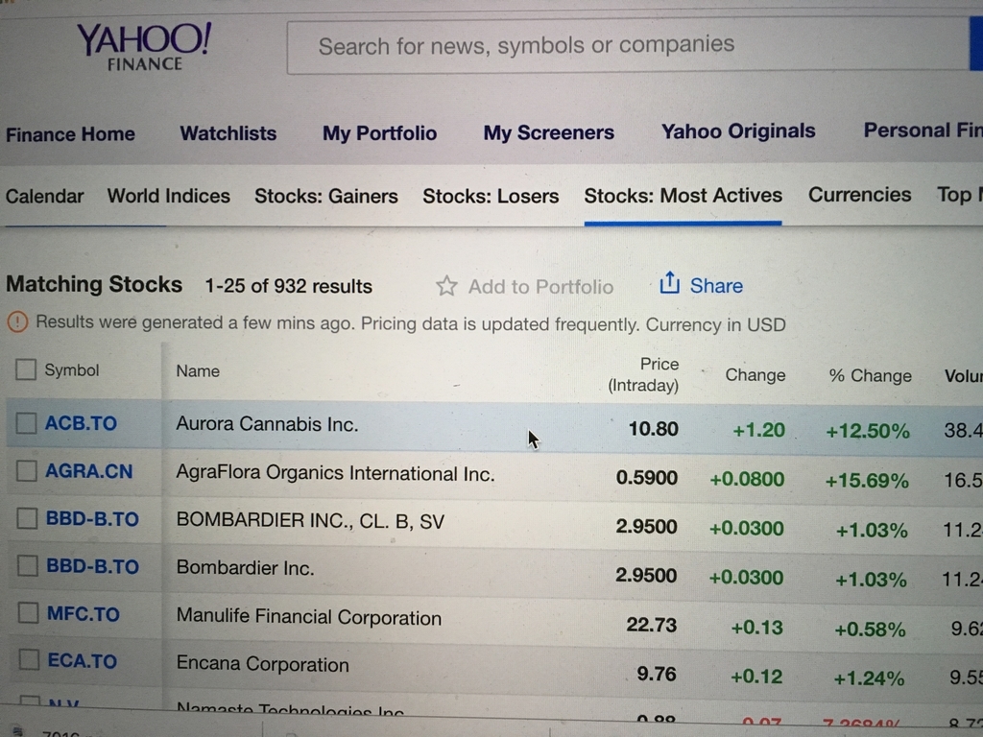The image size is (983, 737).
Task: Open the AGRA.CN symbol link
Action: [89, 470]
